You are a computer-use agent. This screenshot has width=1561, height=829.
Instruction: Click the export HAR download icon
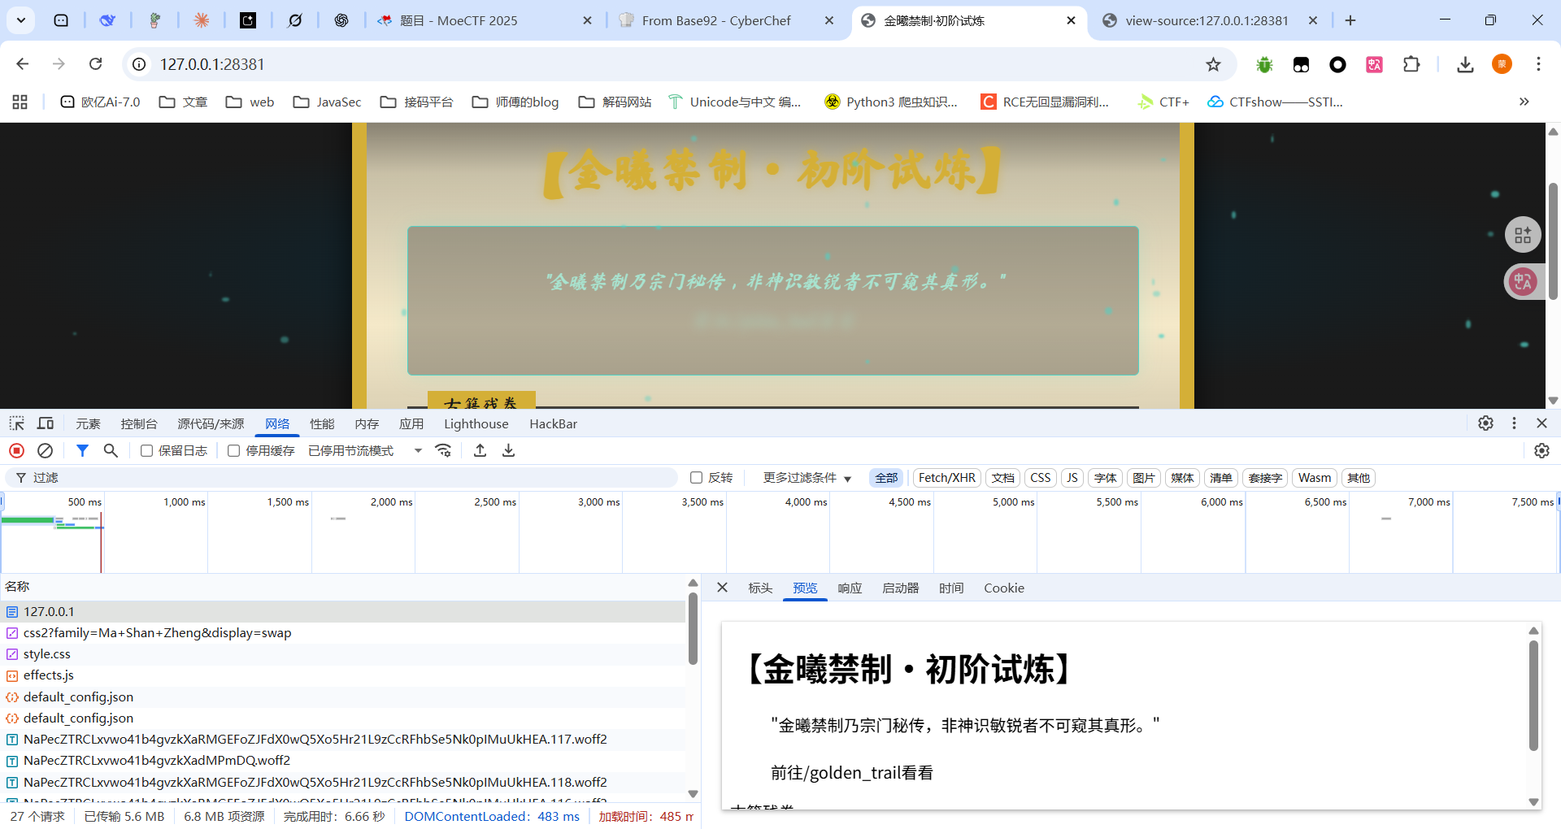[509, 450]
